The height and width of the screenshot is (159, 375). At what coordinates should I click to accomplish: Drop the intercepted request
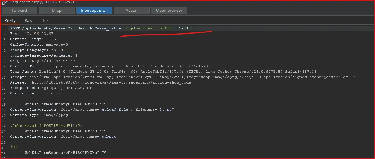tap(57, 10)
